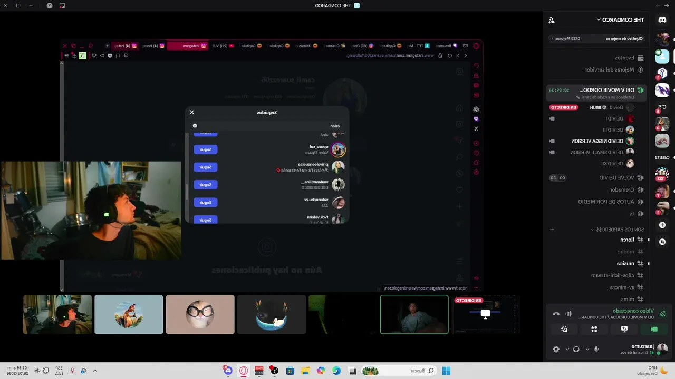Viewport: 675px width, 379px height.
Task: Close the Seguidos dialog with the X
Action: pyautogui.click(x=192, y=112)
